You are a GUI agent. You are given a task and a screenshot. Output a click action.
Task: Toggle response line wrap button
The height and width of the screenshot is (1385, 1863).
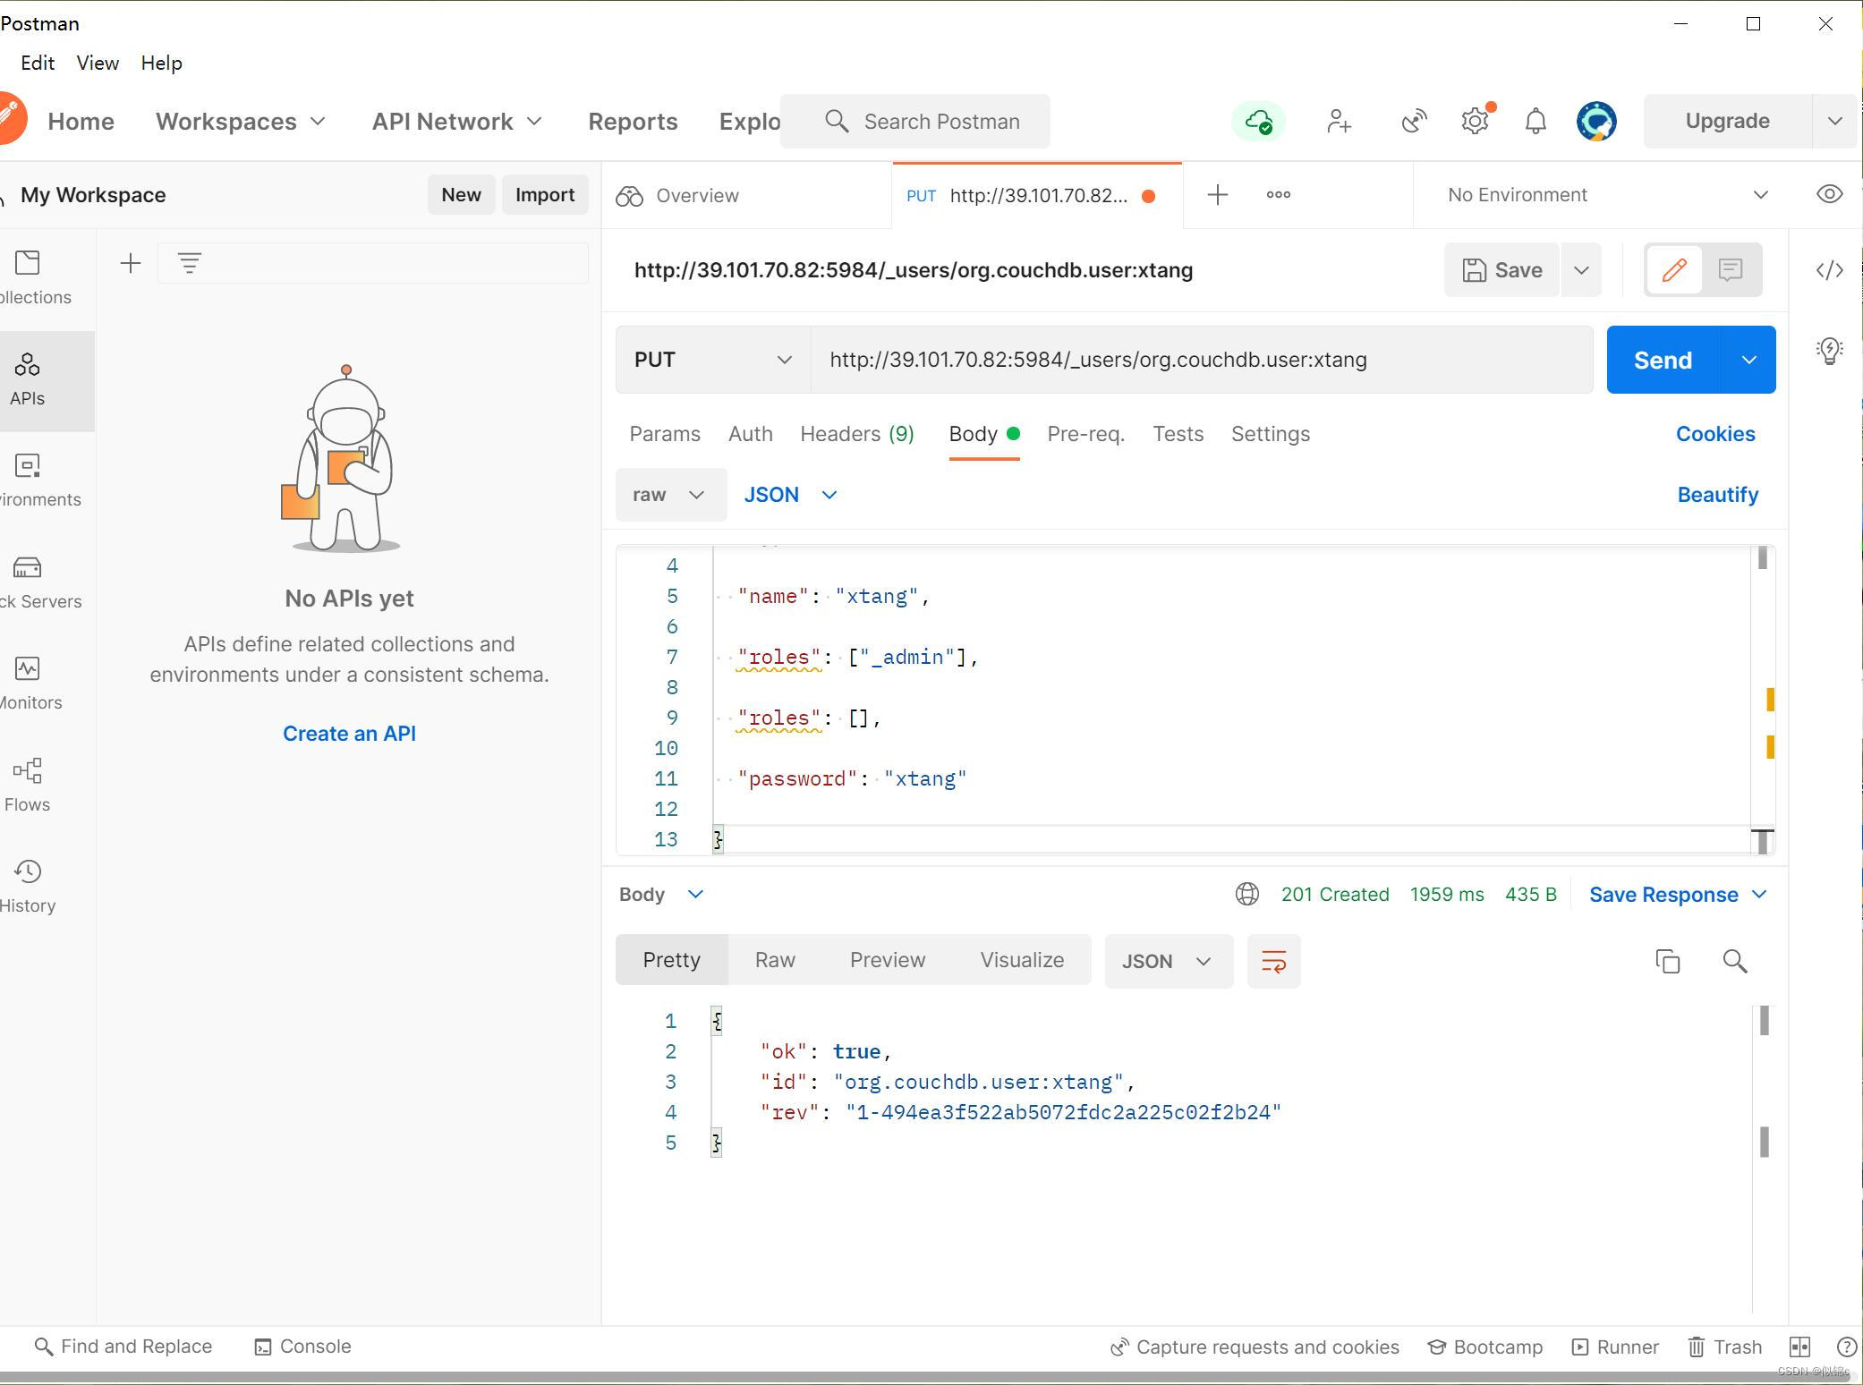[1273, 961]
